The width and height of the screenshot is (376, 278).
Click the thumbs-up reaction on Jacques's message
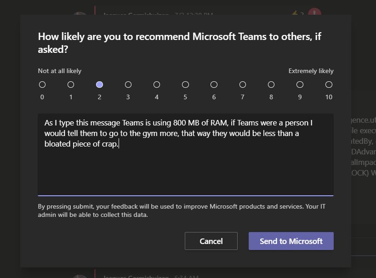click(x=294, y=13)
